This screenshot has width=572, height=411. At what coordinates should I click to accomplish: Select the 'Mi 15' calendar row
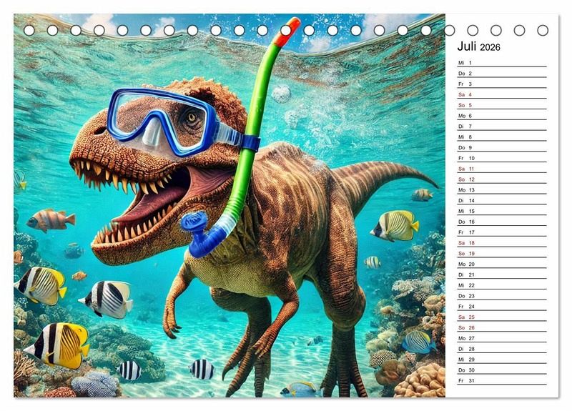[x=502, y=211]
